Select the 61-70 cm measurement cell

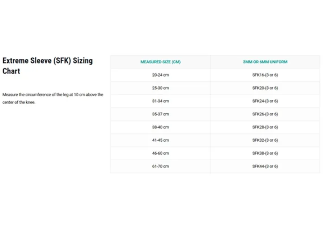(x=161, y=166)
